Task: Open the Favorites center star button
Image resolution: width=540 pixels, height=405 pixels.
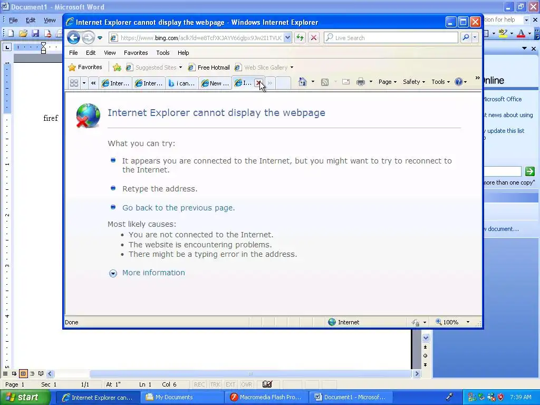Action: [85, 67]
